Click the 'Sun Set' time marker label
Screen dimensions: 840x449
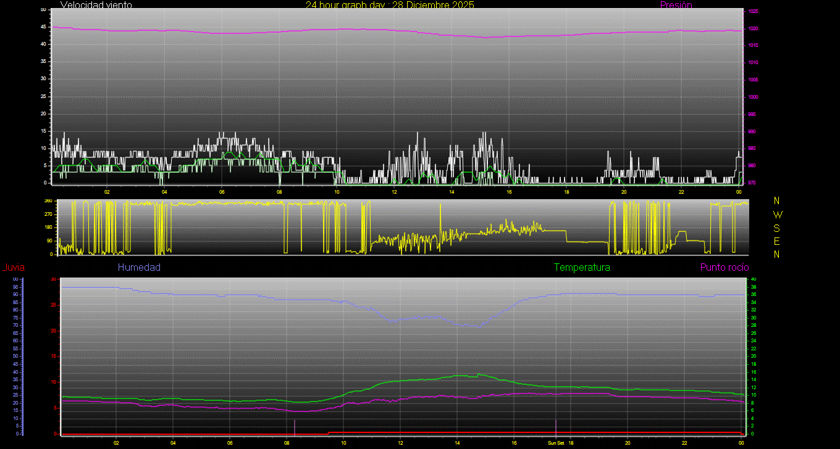click(x=556, y=443)
